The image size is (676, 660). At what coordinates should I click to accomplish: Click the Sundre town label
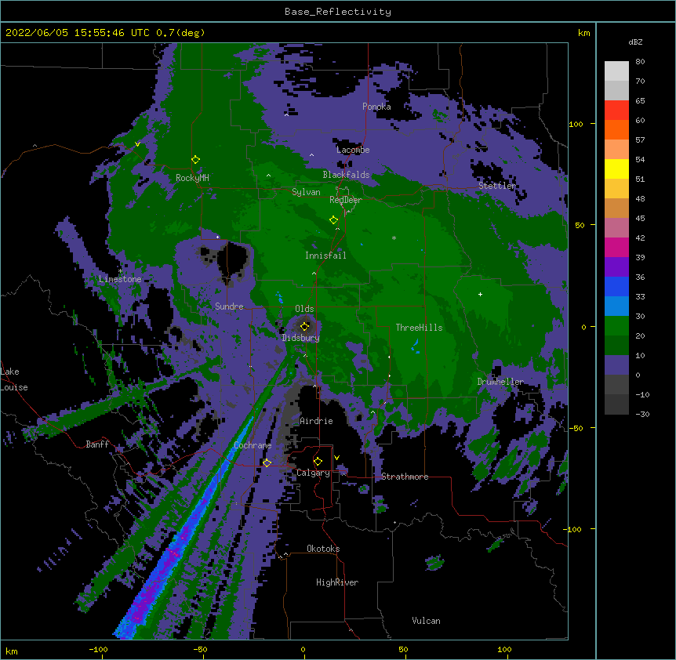(x=229, y=306)
